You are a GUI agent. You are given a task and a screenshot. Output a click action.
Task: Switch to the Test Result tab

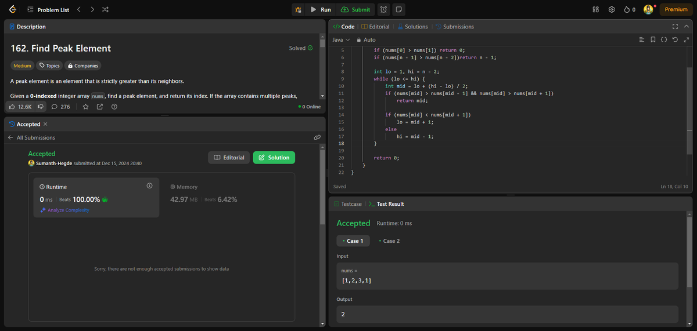[386, 204]
